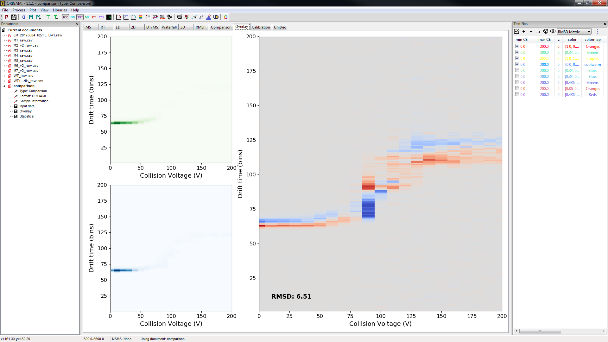This screenshot has height=342, width=608.
Task: Click the ML toolbar icon
Action: click(x=87, y=17)
